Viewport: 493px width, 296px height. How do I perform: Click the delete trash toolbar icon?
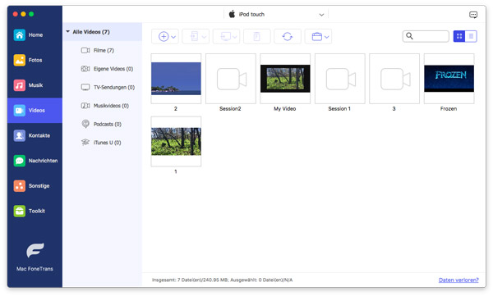click(256, 36)
